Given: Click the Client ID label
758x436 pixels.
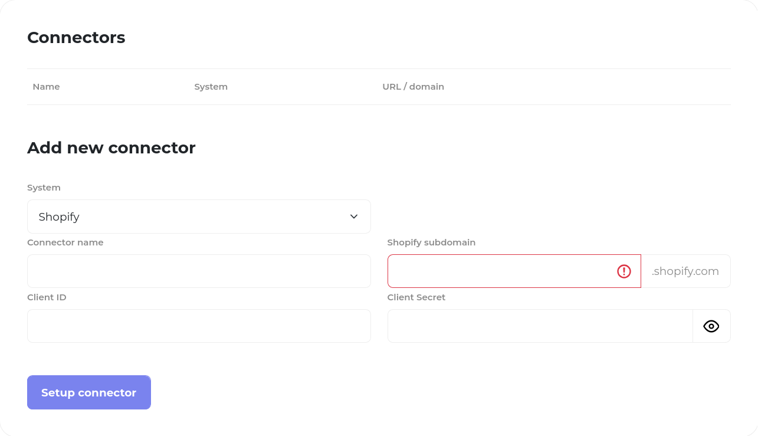Looking at the screenshot, I should 47,297.
